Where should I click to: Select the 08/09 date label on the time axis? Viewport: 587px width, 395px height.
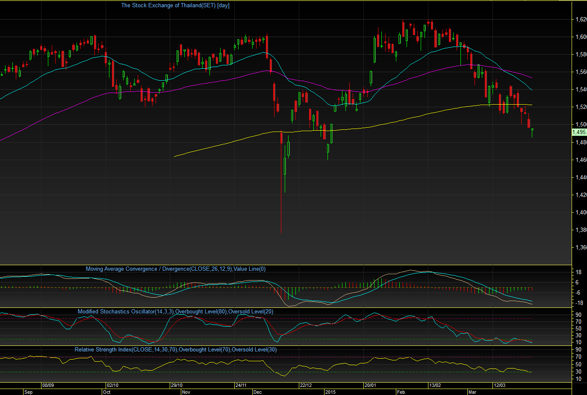pos(48,385)
